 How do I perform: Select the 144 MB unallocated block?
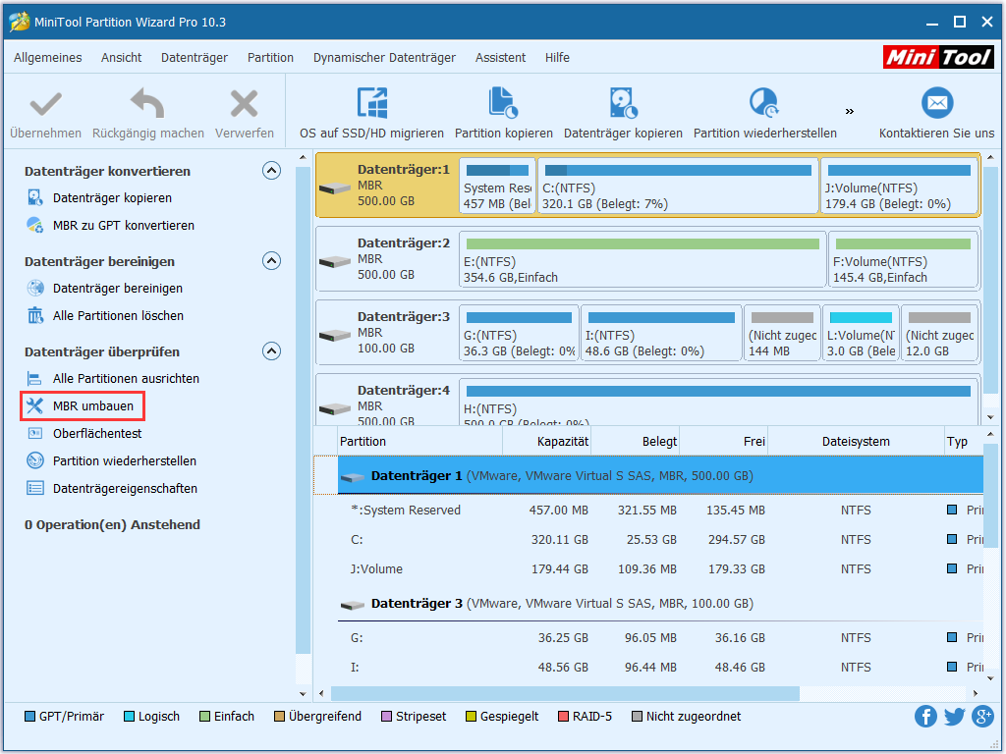coord(782,334)
